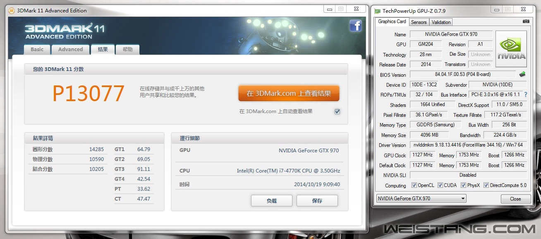Select the Graphics Card tab in GPU-Z
Image resolution: width=541 pixels, height=239 pixels.
[392, 21]
